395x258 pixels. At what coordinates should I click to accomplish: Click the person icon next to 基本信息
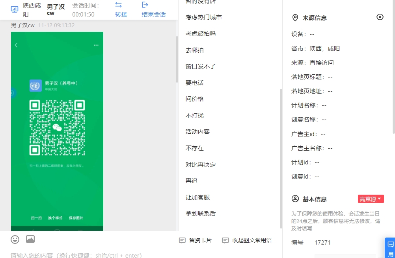pyautogui.click(x=295, y=199)
